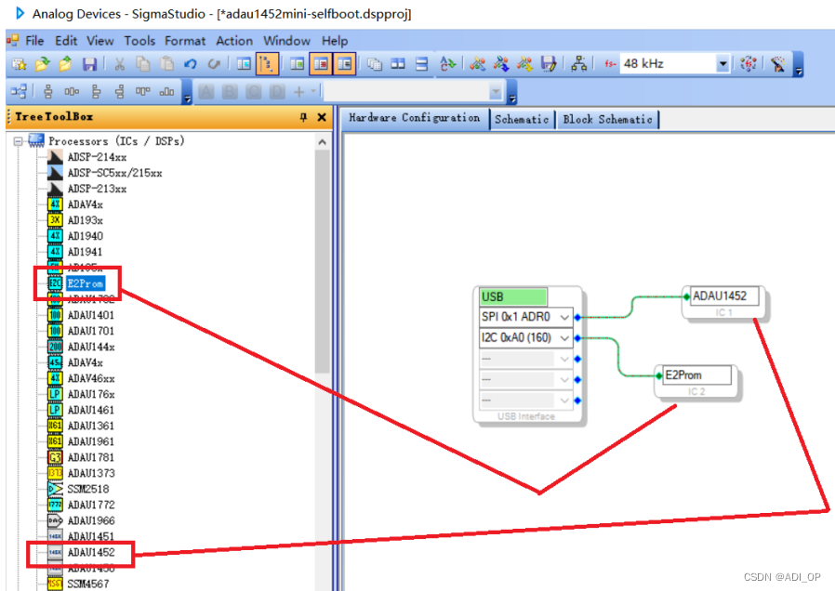Open the Format menu
Screen dimensions: 835x591
click(185, 41)
